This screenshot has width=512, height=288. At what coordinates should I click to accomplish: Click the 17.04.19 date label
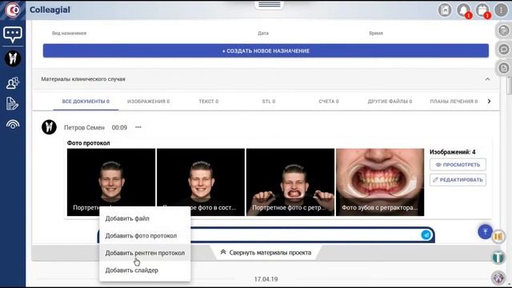click(266, 279)
